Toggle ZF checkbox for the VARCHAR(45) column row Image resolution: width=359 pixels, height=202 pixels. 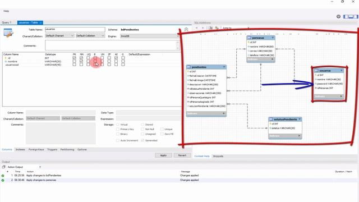pyautogui.click(x=109, y=65)
